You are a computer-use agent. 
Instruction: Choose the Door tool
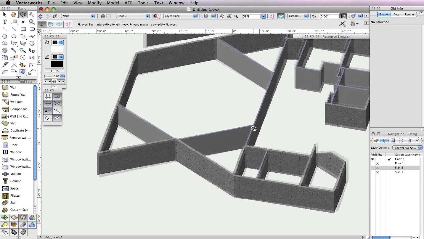[5, 145]
